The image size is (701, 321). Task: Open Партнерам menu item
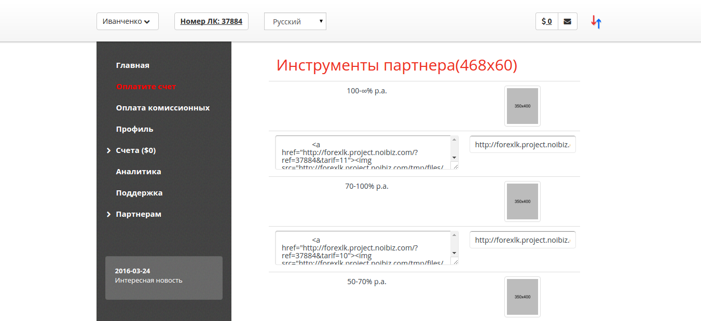coord(139,214)
